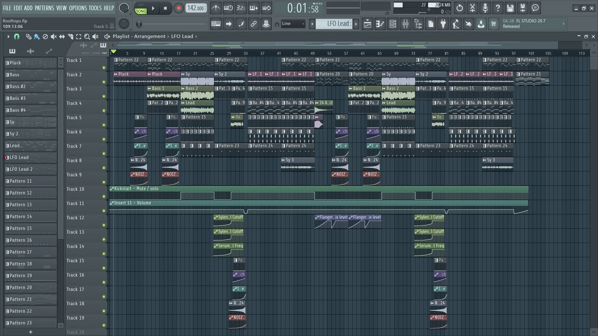
Task: Click the render/export audio save icon
Action: 523,8
